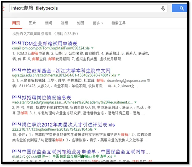Click the ugrs.zju.edu.cn attachments URL text
The width and height of the screenshot is (192, 167).
pos(64,75)
